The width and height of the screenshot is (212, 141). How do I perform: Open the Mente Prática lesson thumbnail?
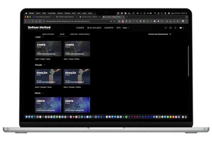pyautogui.click(x=77, y=105)
